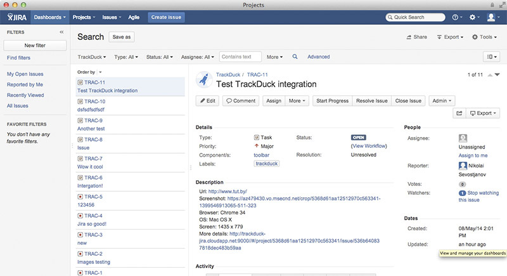Collapse the filters sidebar with double chevron
The width and height of the screenshot is (507, 276).
click(x=61, y=32)
